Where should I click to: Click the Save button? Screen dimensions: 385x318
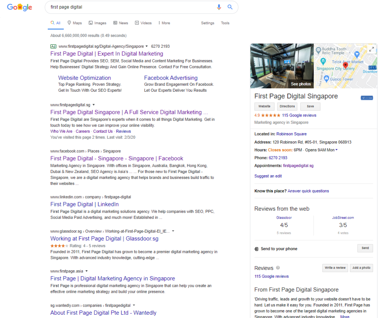[x=310, y=106]
